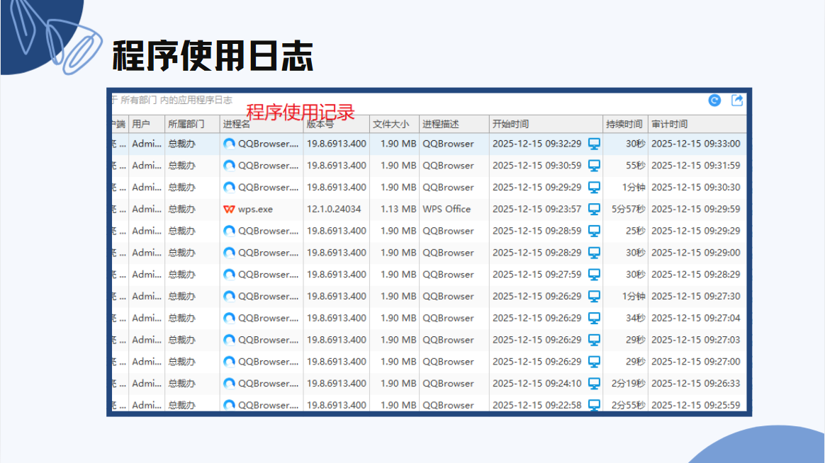This screenshot has width=825, height=463.
Task: Click start time 2025-12-15 09:27:59
Action: coord(537,275)
